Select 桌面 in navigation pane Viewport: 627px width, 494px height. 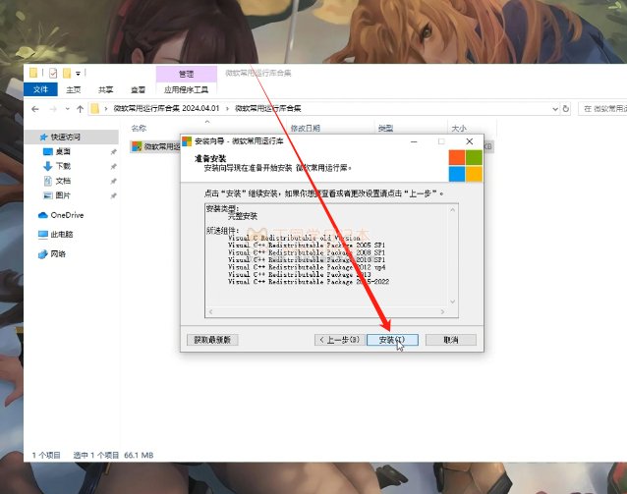(x=63, y=151)
